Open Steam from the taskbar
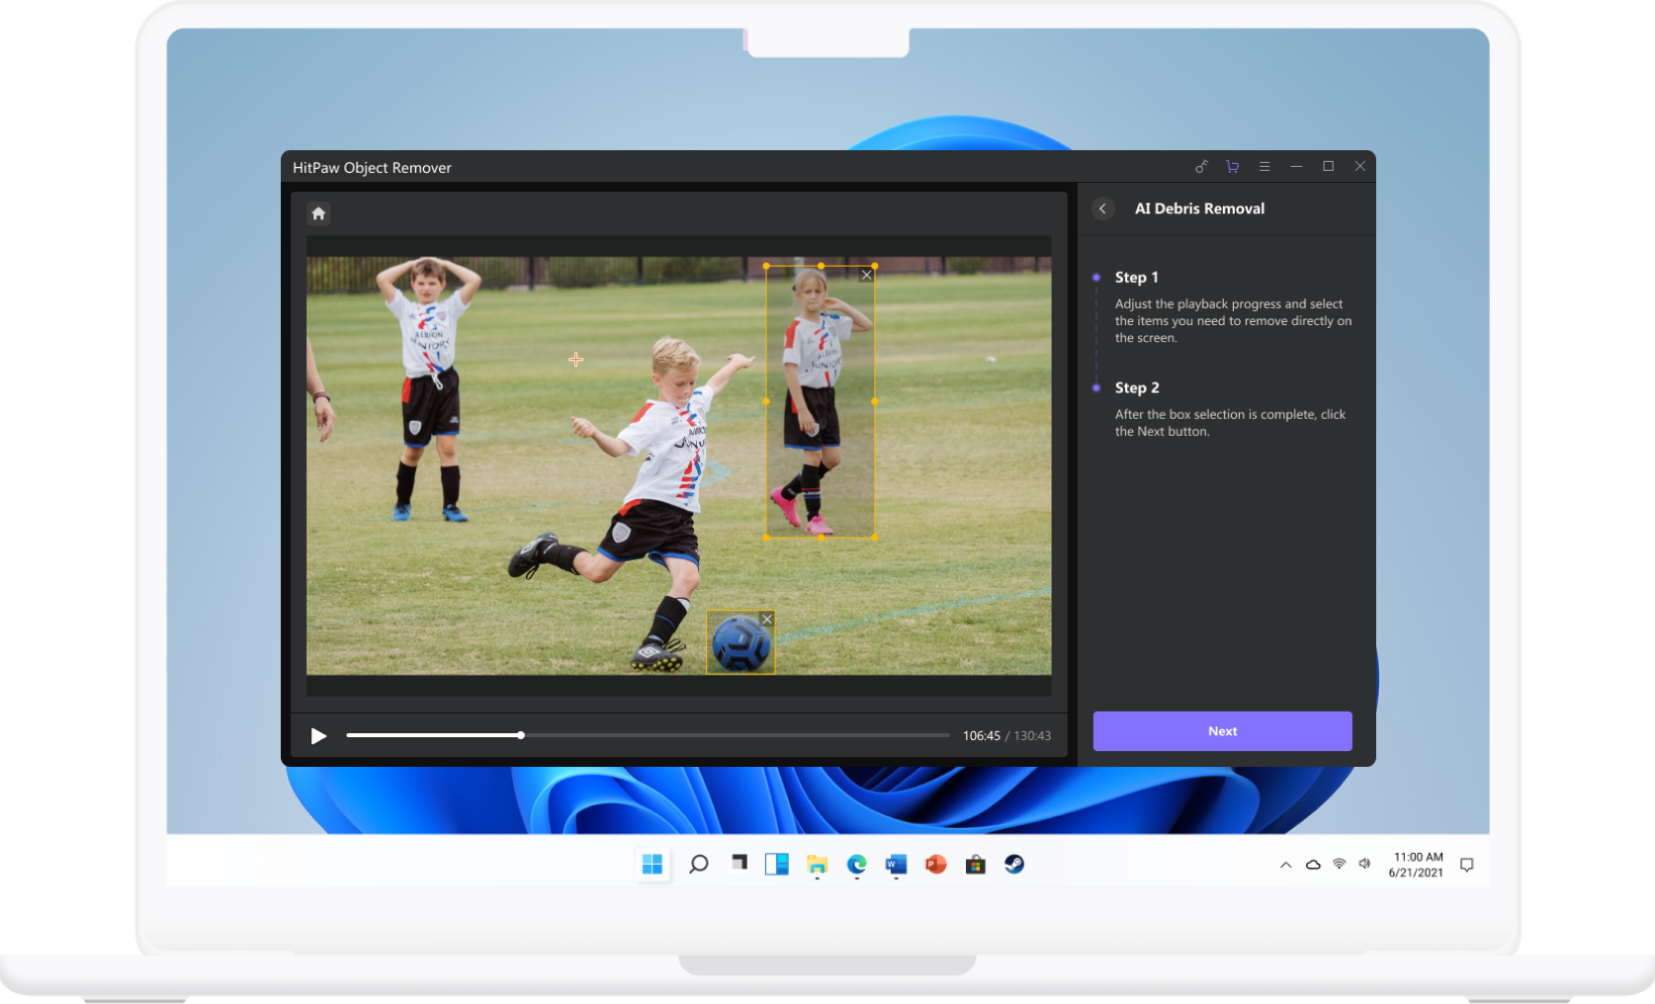 [1014, 865]
